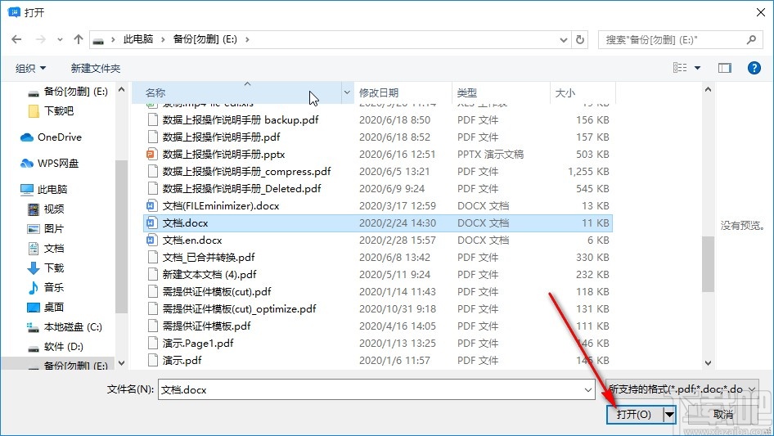Expand the file name history dropdown

[x=588, y=389]
